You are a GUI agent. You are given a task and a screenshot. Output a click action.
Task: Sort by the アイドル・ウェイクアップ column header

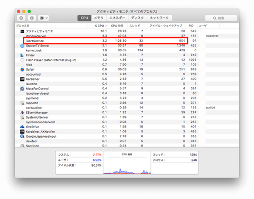point(165,26)
